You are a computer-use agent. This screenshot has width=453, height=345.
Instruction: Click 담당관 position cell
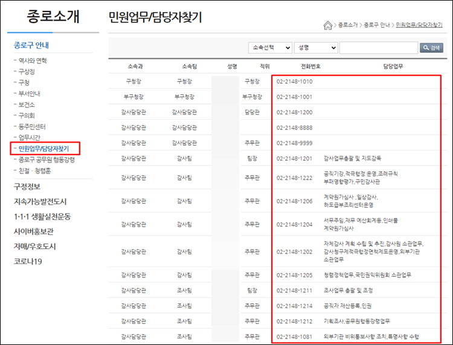(252, 112)
